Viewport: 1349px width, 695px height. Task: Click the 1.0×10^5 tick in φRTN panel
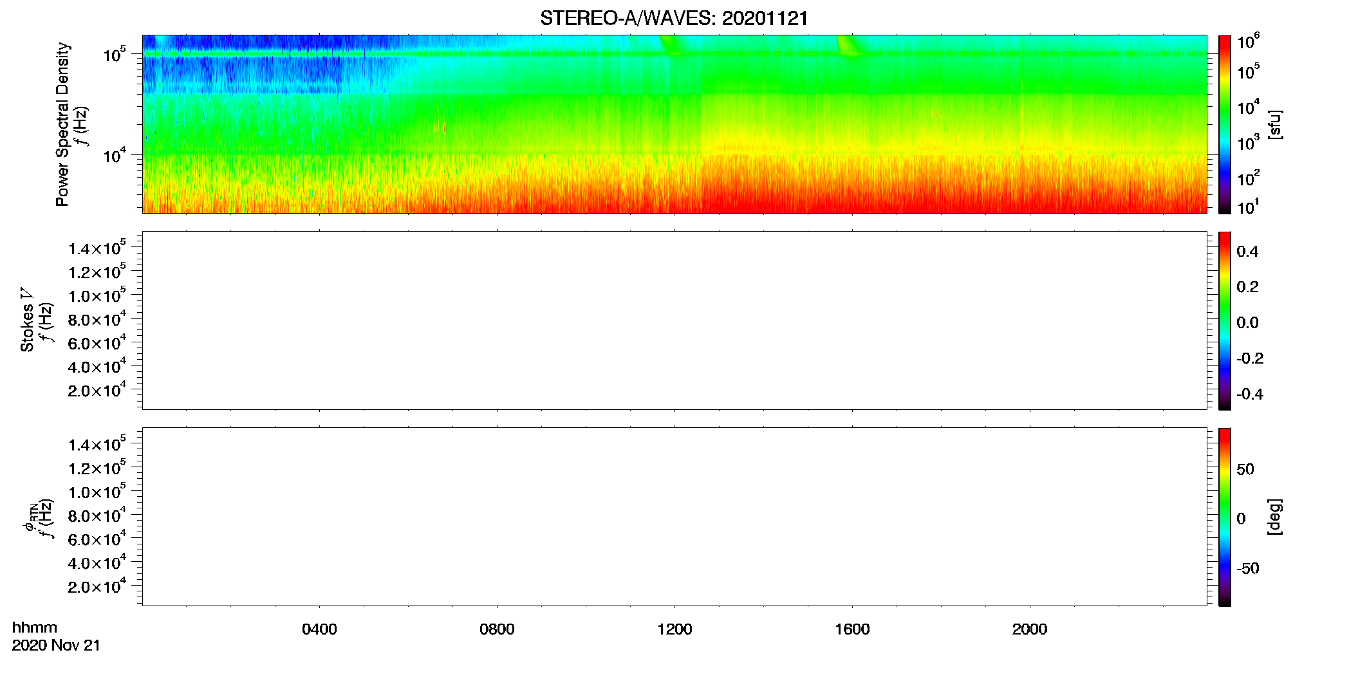click(97, 492)
